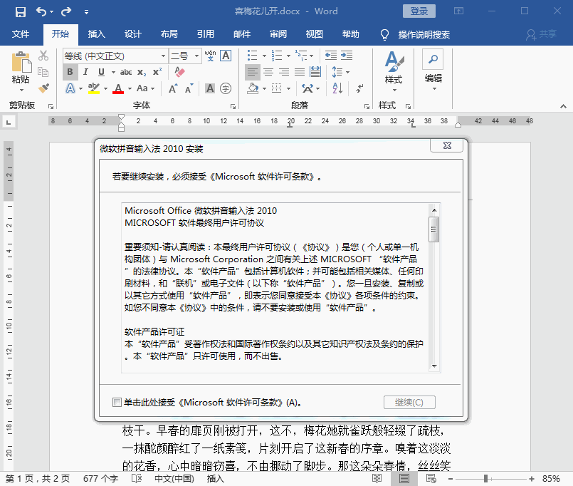This screenshot has height=486, width=573.
Task: Switch to the 设计 tab
Action: 132,34
